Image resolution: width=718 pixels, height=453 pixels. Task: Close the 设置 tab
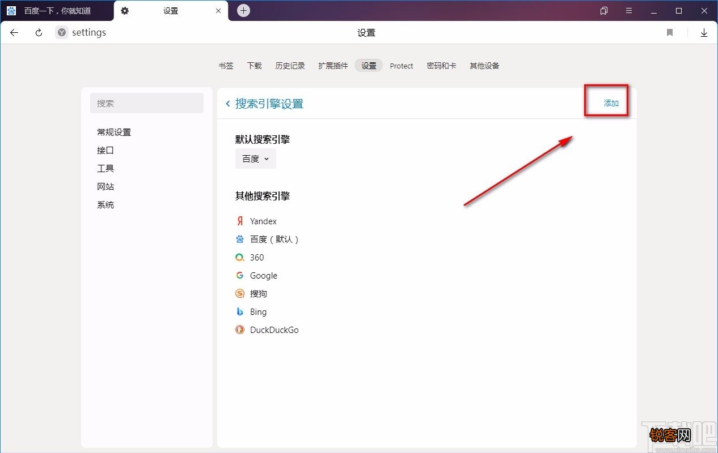[218, 11]
